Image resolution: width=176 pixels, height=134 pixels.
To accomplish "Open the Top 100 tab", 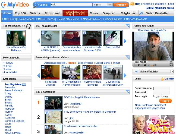I will pyautogui.click(x=20, y=13).
